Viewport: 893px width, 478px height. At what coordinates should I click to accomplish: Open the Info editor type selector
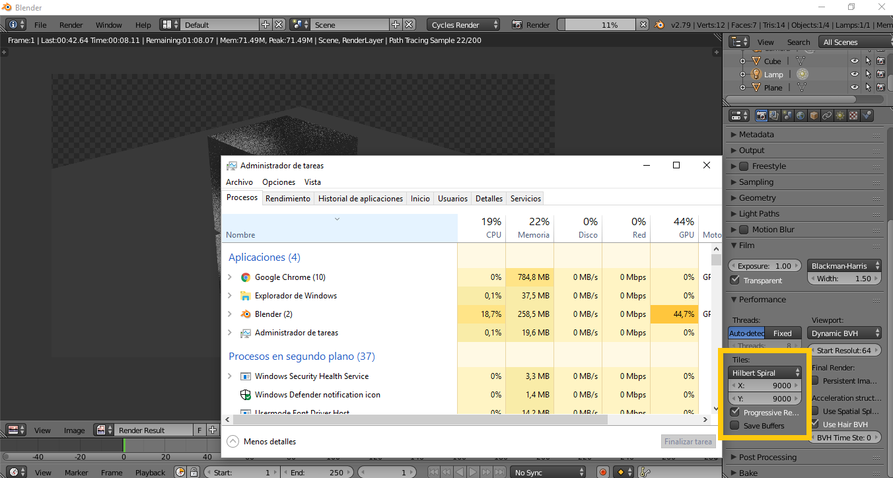[x=16, y=24]
